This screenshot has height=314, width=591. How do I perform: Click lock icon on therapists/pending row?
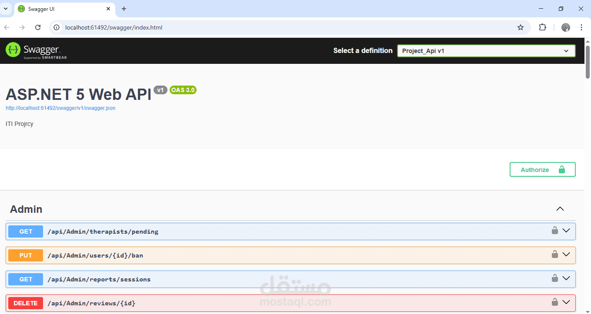coord(555,230)
